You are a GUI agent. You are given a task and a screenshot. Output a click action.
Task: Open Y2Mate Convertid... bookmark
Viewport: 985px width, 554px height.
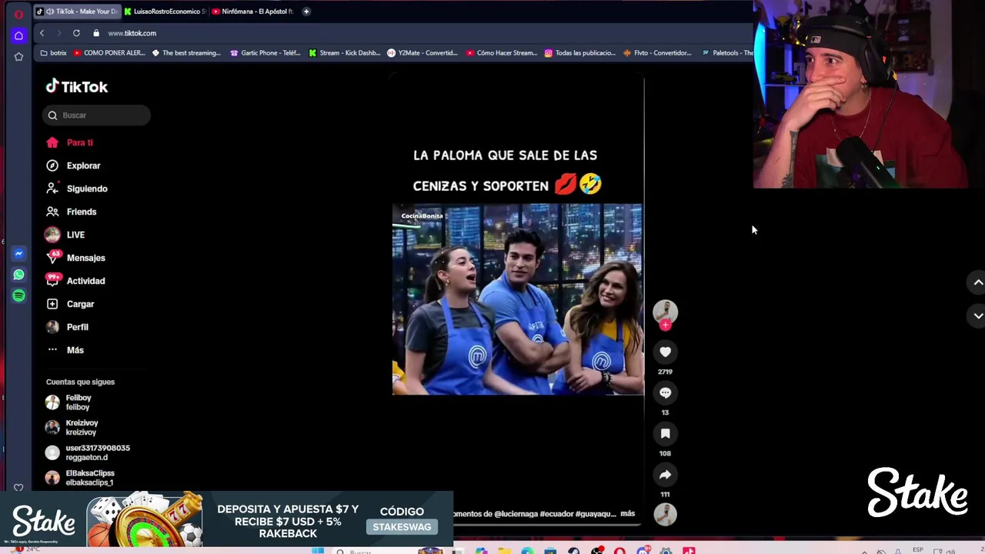point(422,53)
